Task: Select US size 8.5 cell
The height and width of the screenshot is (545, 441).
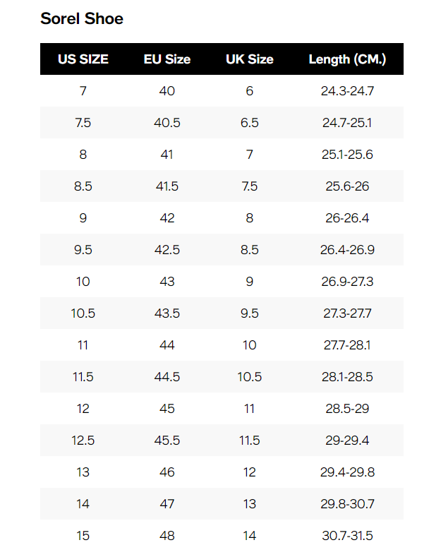Action: click(83, 186)
